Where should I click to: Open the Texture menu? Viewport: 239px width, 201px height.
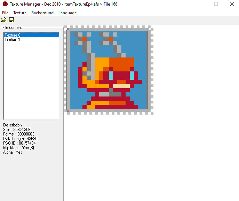(20, 13)
